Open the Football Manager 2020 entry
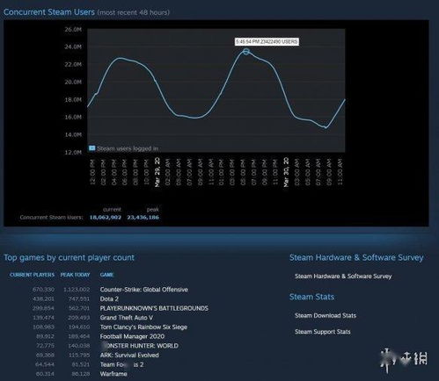Viewport: 439px width, 381px height. click(132, 336)
